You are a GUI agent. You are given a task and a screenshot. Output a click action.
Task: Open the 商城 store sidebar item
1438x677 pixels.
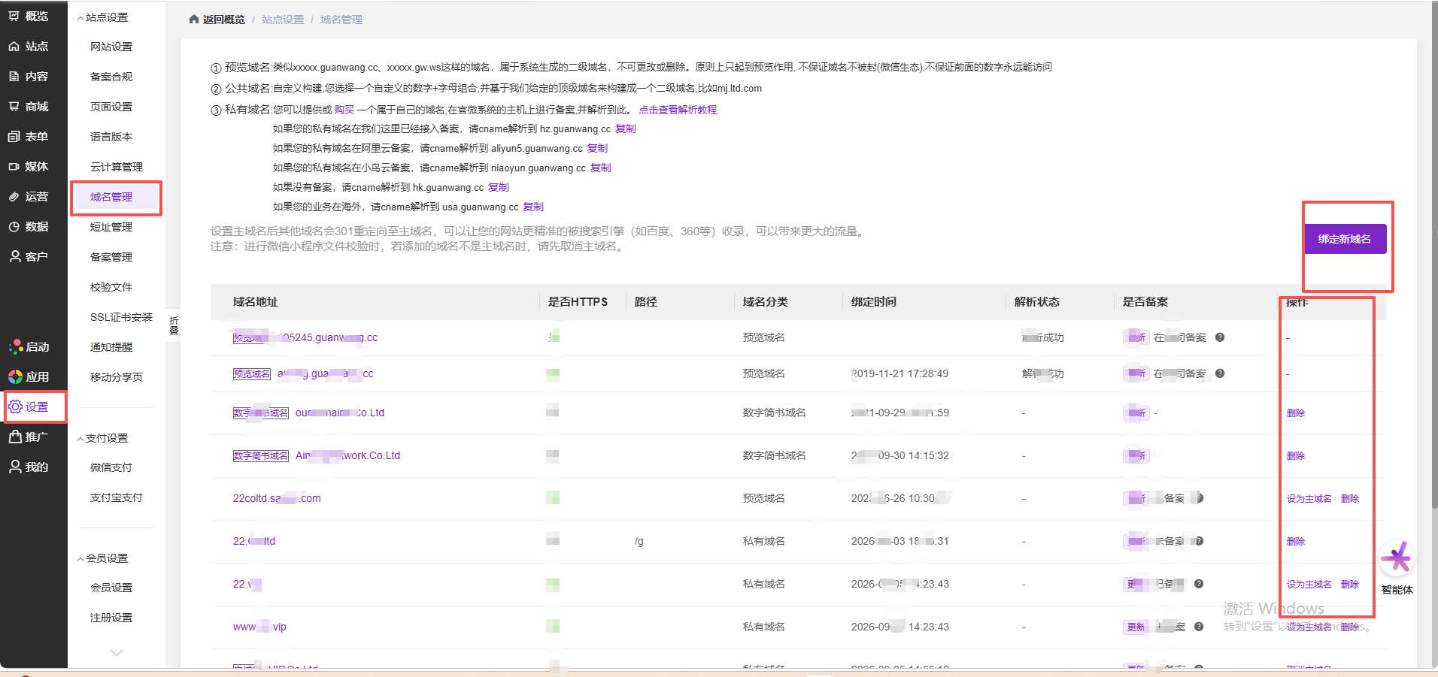pyautogui.click(x=29, y=106)
